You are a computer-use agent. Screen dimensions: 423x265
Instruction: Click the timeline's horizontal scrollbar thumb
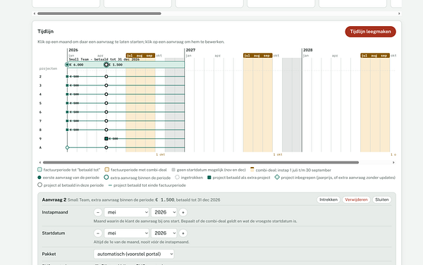click(x=201, y=163)
